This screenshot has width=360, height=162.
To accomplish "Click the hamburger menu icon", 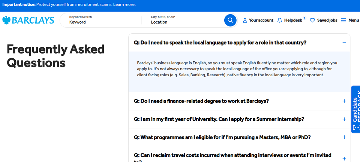I will click(x=343, y=21).
